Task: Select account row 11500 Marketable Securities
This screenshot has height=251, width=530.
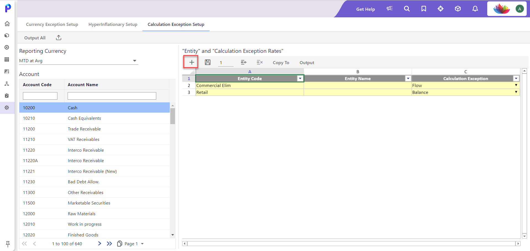Action: [94, 203]
